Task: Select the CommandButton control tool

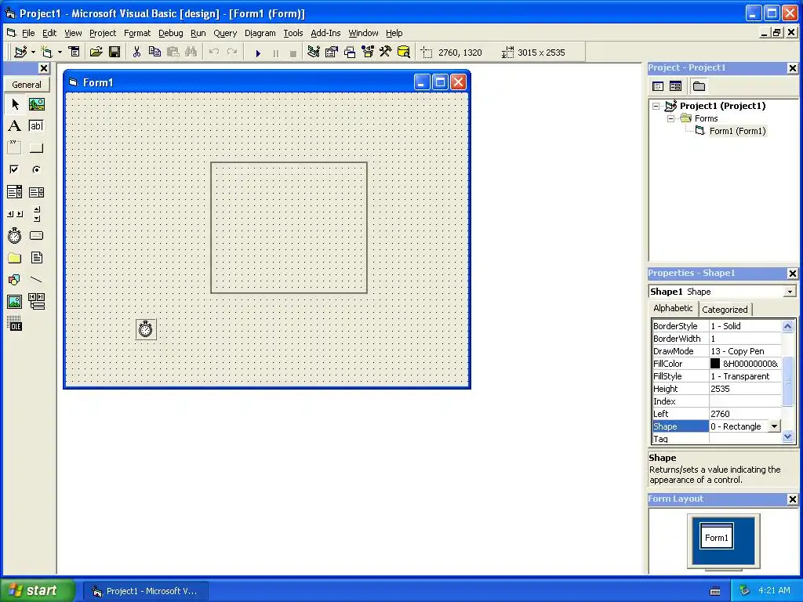Action: [x=36, y=148]
